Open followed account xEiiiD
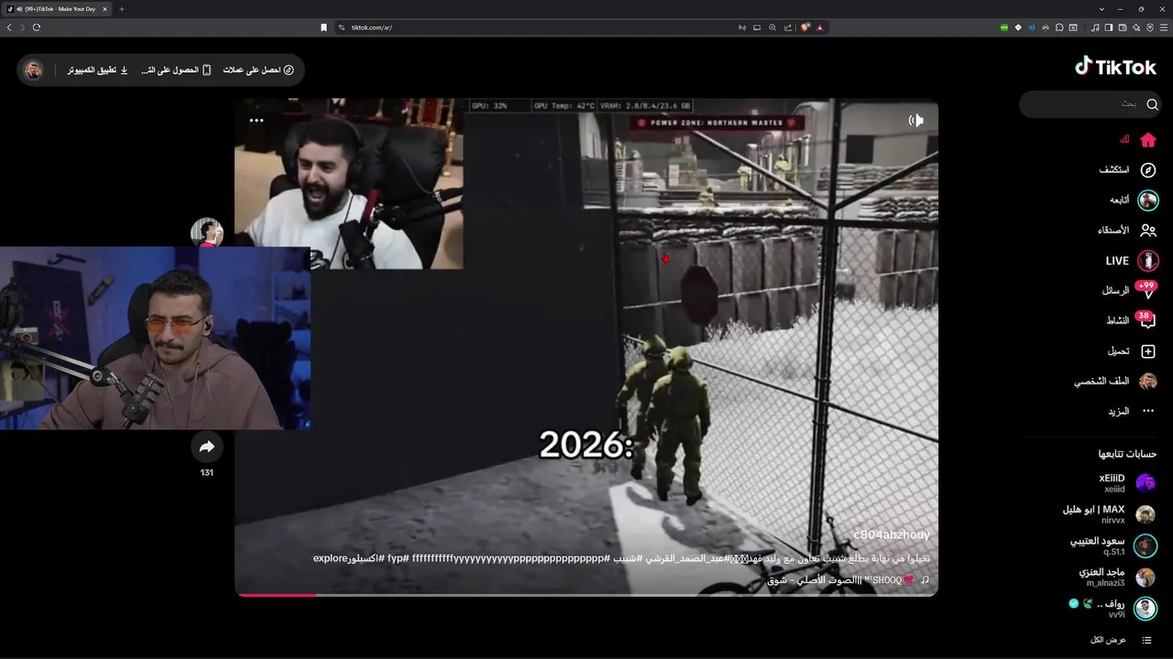The height and width of the screenshot is (659, 1173). (1127, 483)
